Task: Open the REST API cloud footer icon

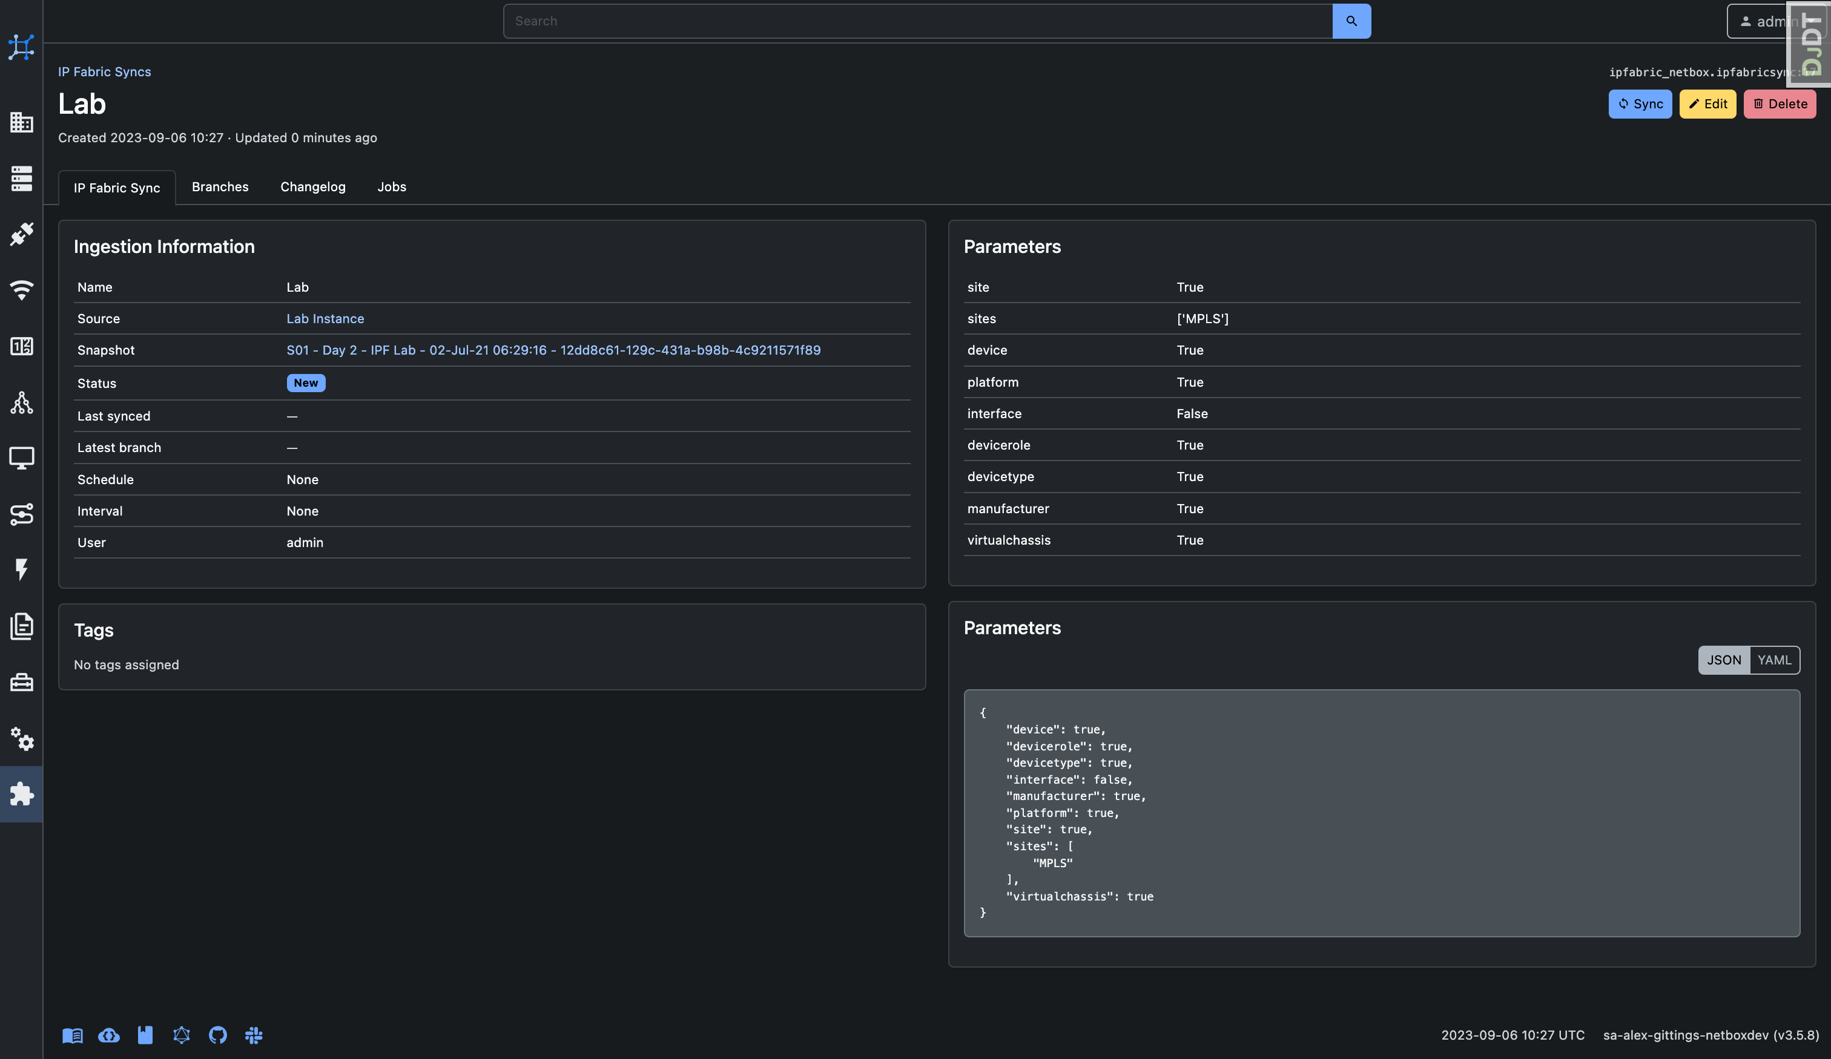Action: coord(109,1035)
